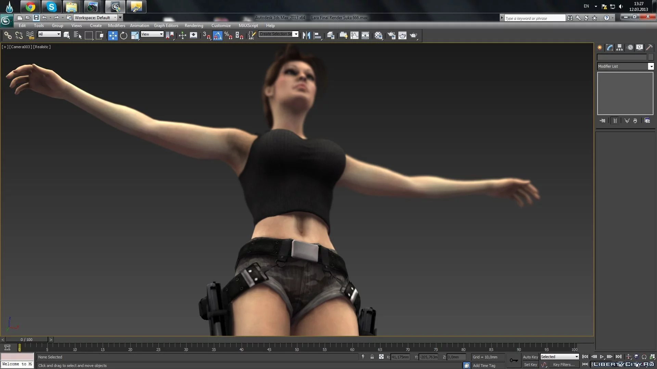The image size is (657, 369).
Task: Open the Rendering menu
Action: (x=194, y=26)
